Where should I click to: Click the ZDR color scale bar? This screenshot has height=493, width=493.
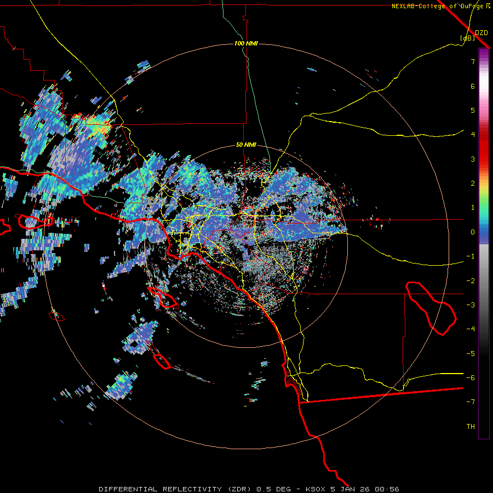[x=484, y=244]
